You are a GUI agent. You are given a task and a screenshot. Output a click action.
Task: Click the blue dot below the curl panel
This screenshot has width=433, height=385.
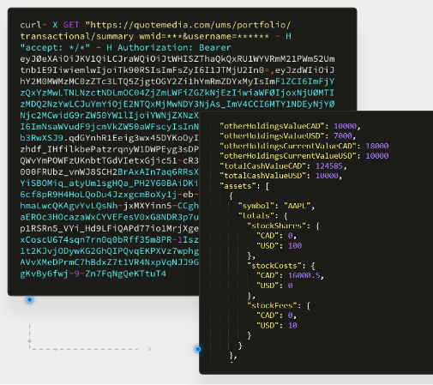point(30,299)
